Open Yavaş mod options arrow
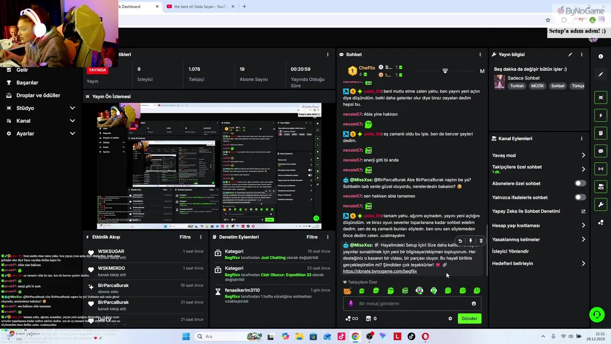611x344 pixels. point(583,155)
